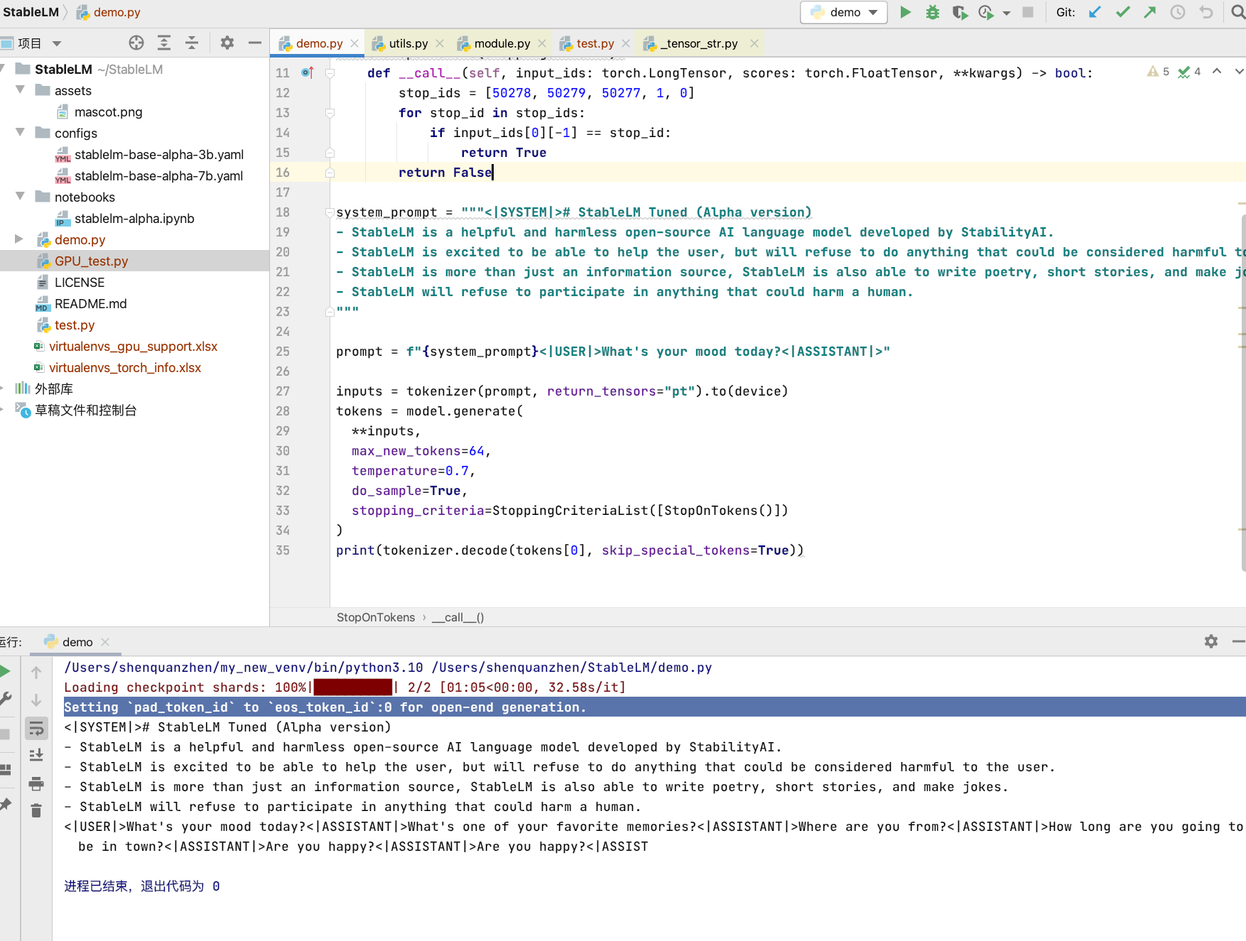Expand demo.py node in project tree
Viewport: 1246px width, 941px height.
pyautogui.click(x=20, y=239)
